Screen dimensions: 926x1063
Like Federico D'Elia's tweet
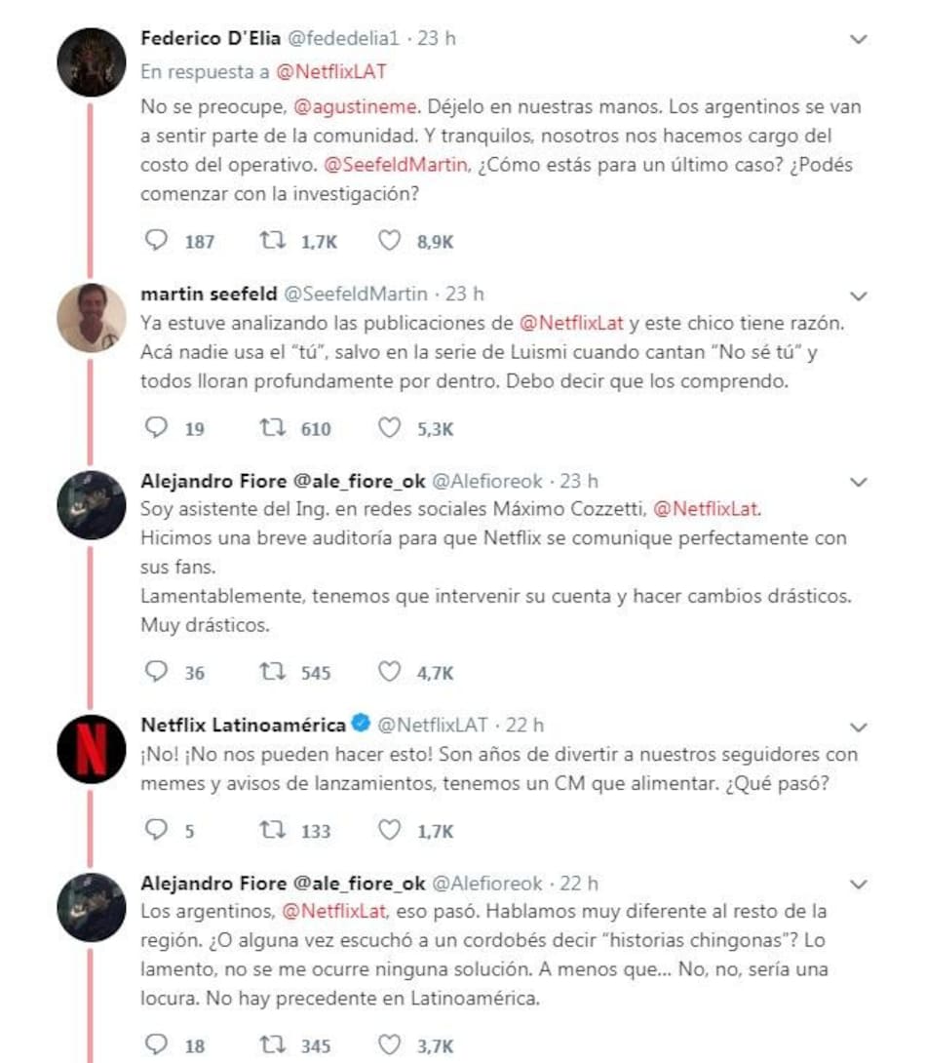coord(389,241)
